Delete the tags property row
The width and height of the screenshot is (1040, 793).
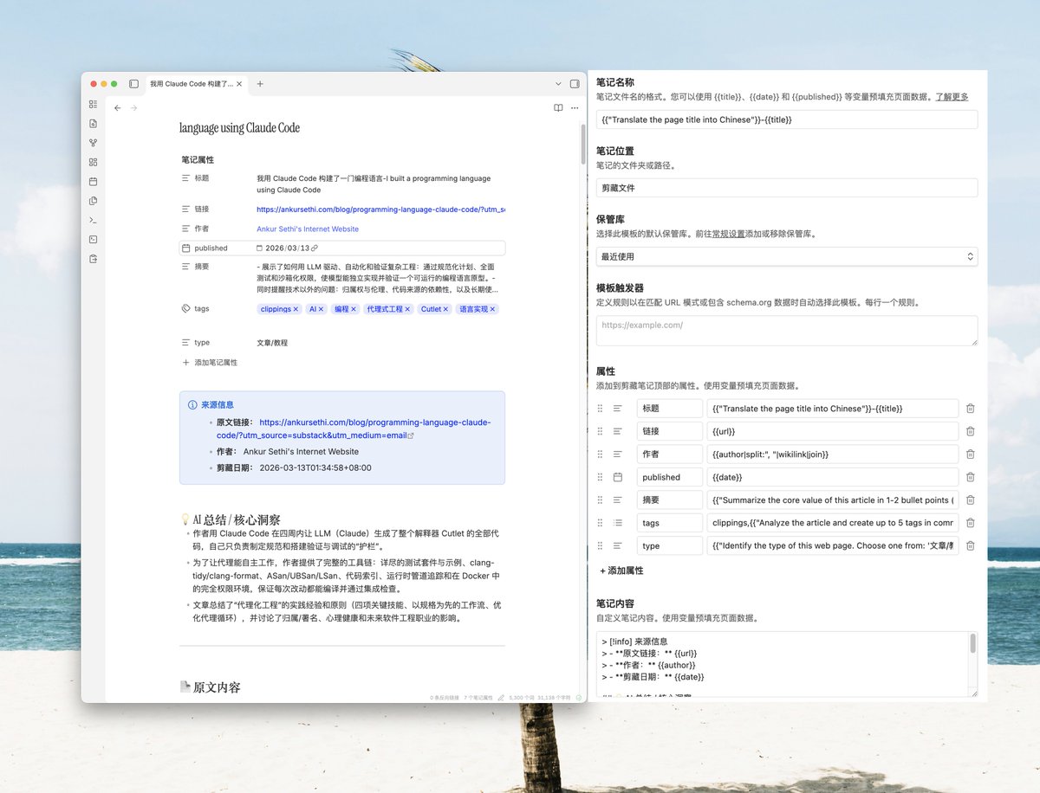click(x=970, y=523)
